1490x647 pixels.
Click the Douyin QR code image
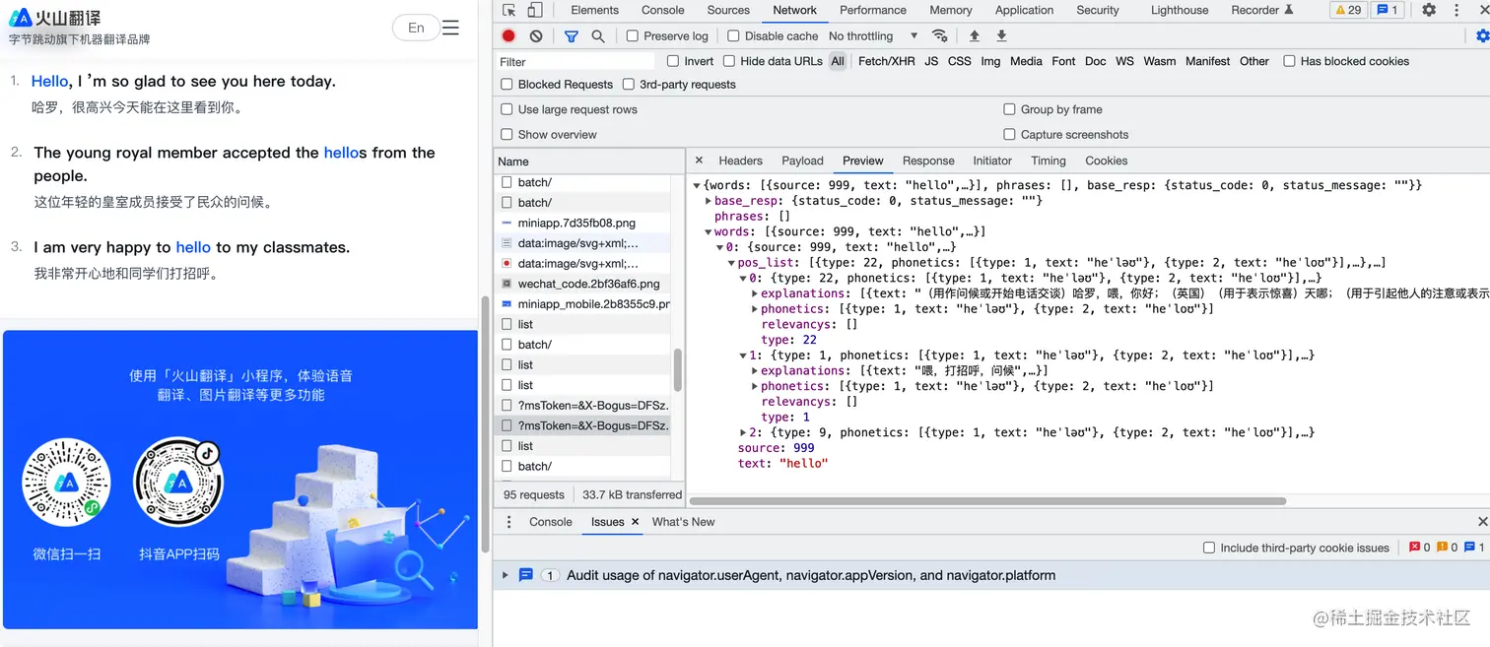(178, 482)
